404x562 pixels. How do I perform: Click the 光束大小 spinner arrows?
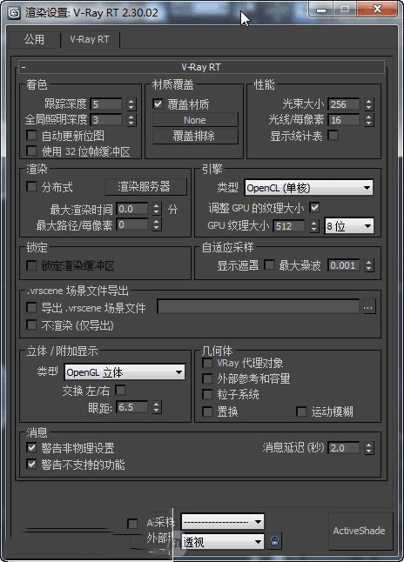[368, 104]
